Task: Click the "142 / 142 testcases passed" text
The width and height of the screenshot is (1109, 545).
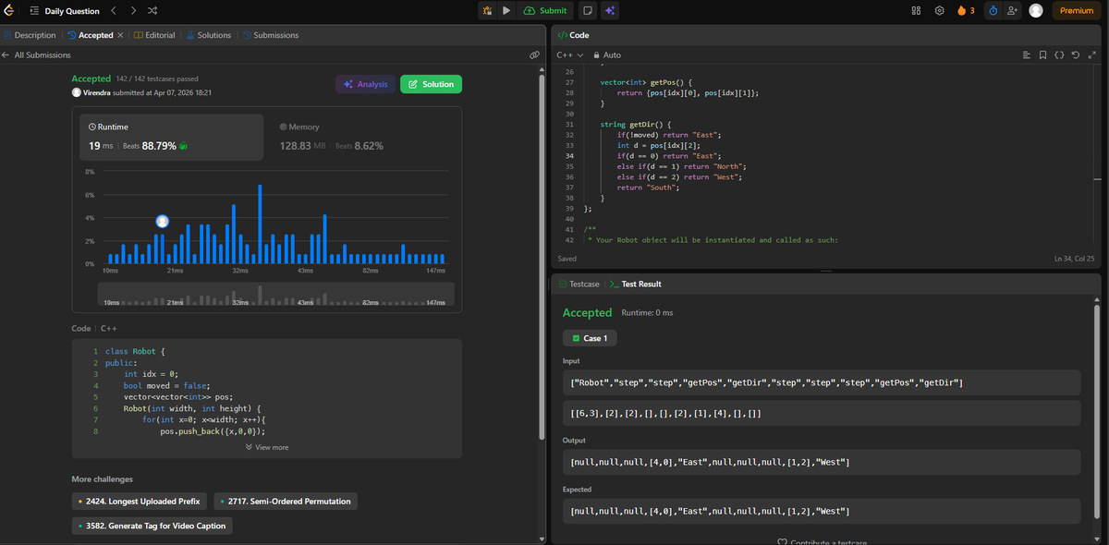Action: click(x=157, y=79)
